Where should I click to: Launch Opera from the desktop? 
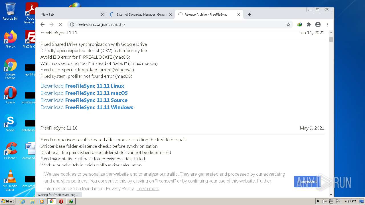(10, 95)
